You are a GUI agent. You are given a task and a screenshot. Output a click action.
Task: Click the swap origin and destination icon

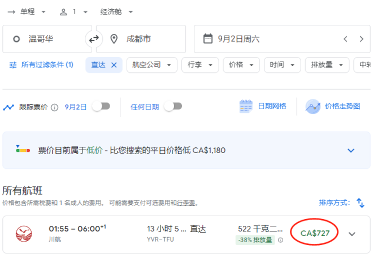point(93,39)
